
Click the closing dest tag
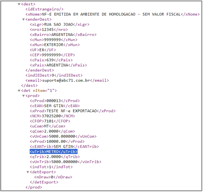tap(29, 85)
